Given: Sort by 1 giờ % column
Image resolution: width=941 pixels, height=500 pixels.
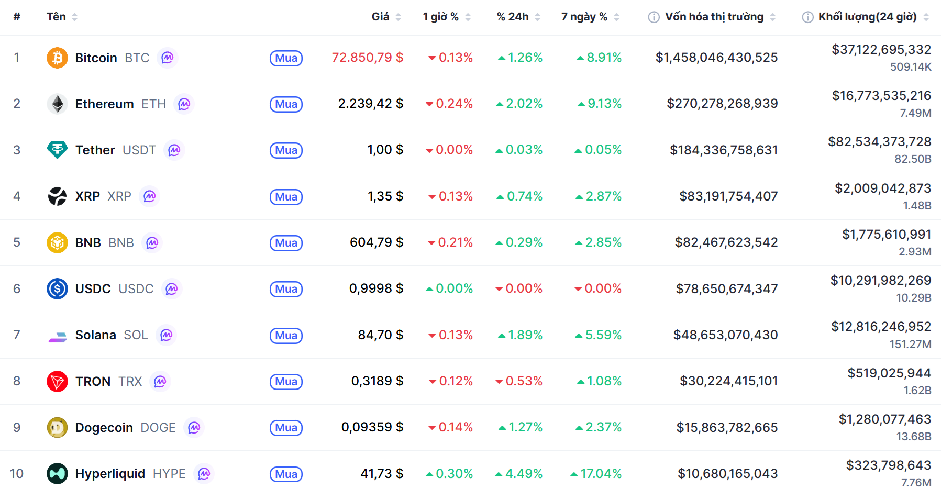Looking at the screenshot, I should click(441, 17).
